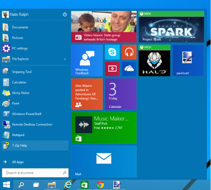Launch the OneDrive cloud tile
This screenshot has height=190, width=211.
point(129,69)
